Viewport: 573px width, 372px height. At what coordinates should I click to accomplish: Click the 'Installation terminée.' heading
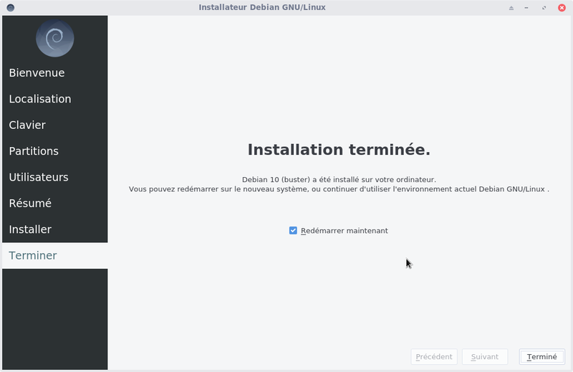[339, 150]
